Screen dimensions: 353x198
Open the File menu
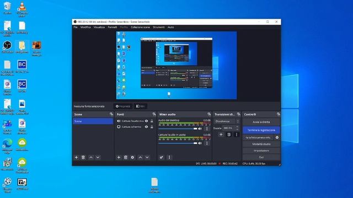click(x=76, y=27)
